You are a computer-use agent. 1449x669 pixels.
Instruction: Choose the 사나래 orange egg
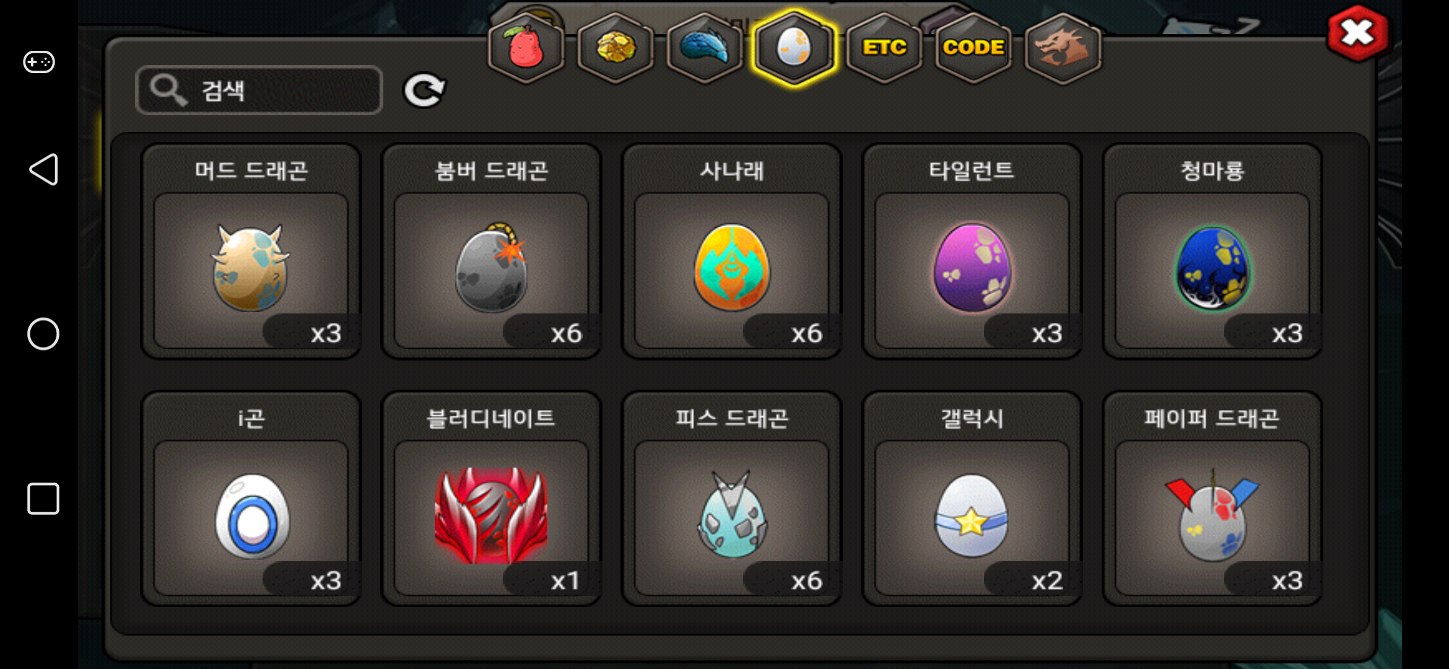pos(731,251)
